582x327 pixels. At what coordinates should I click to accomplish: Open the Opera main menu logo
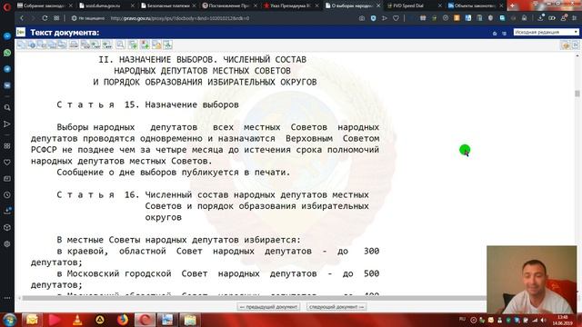point(6,6)
